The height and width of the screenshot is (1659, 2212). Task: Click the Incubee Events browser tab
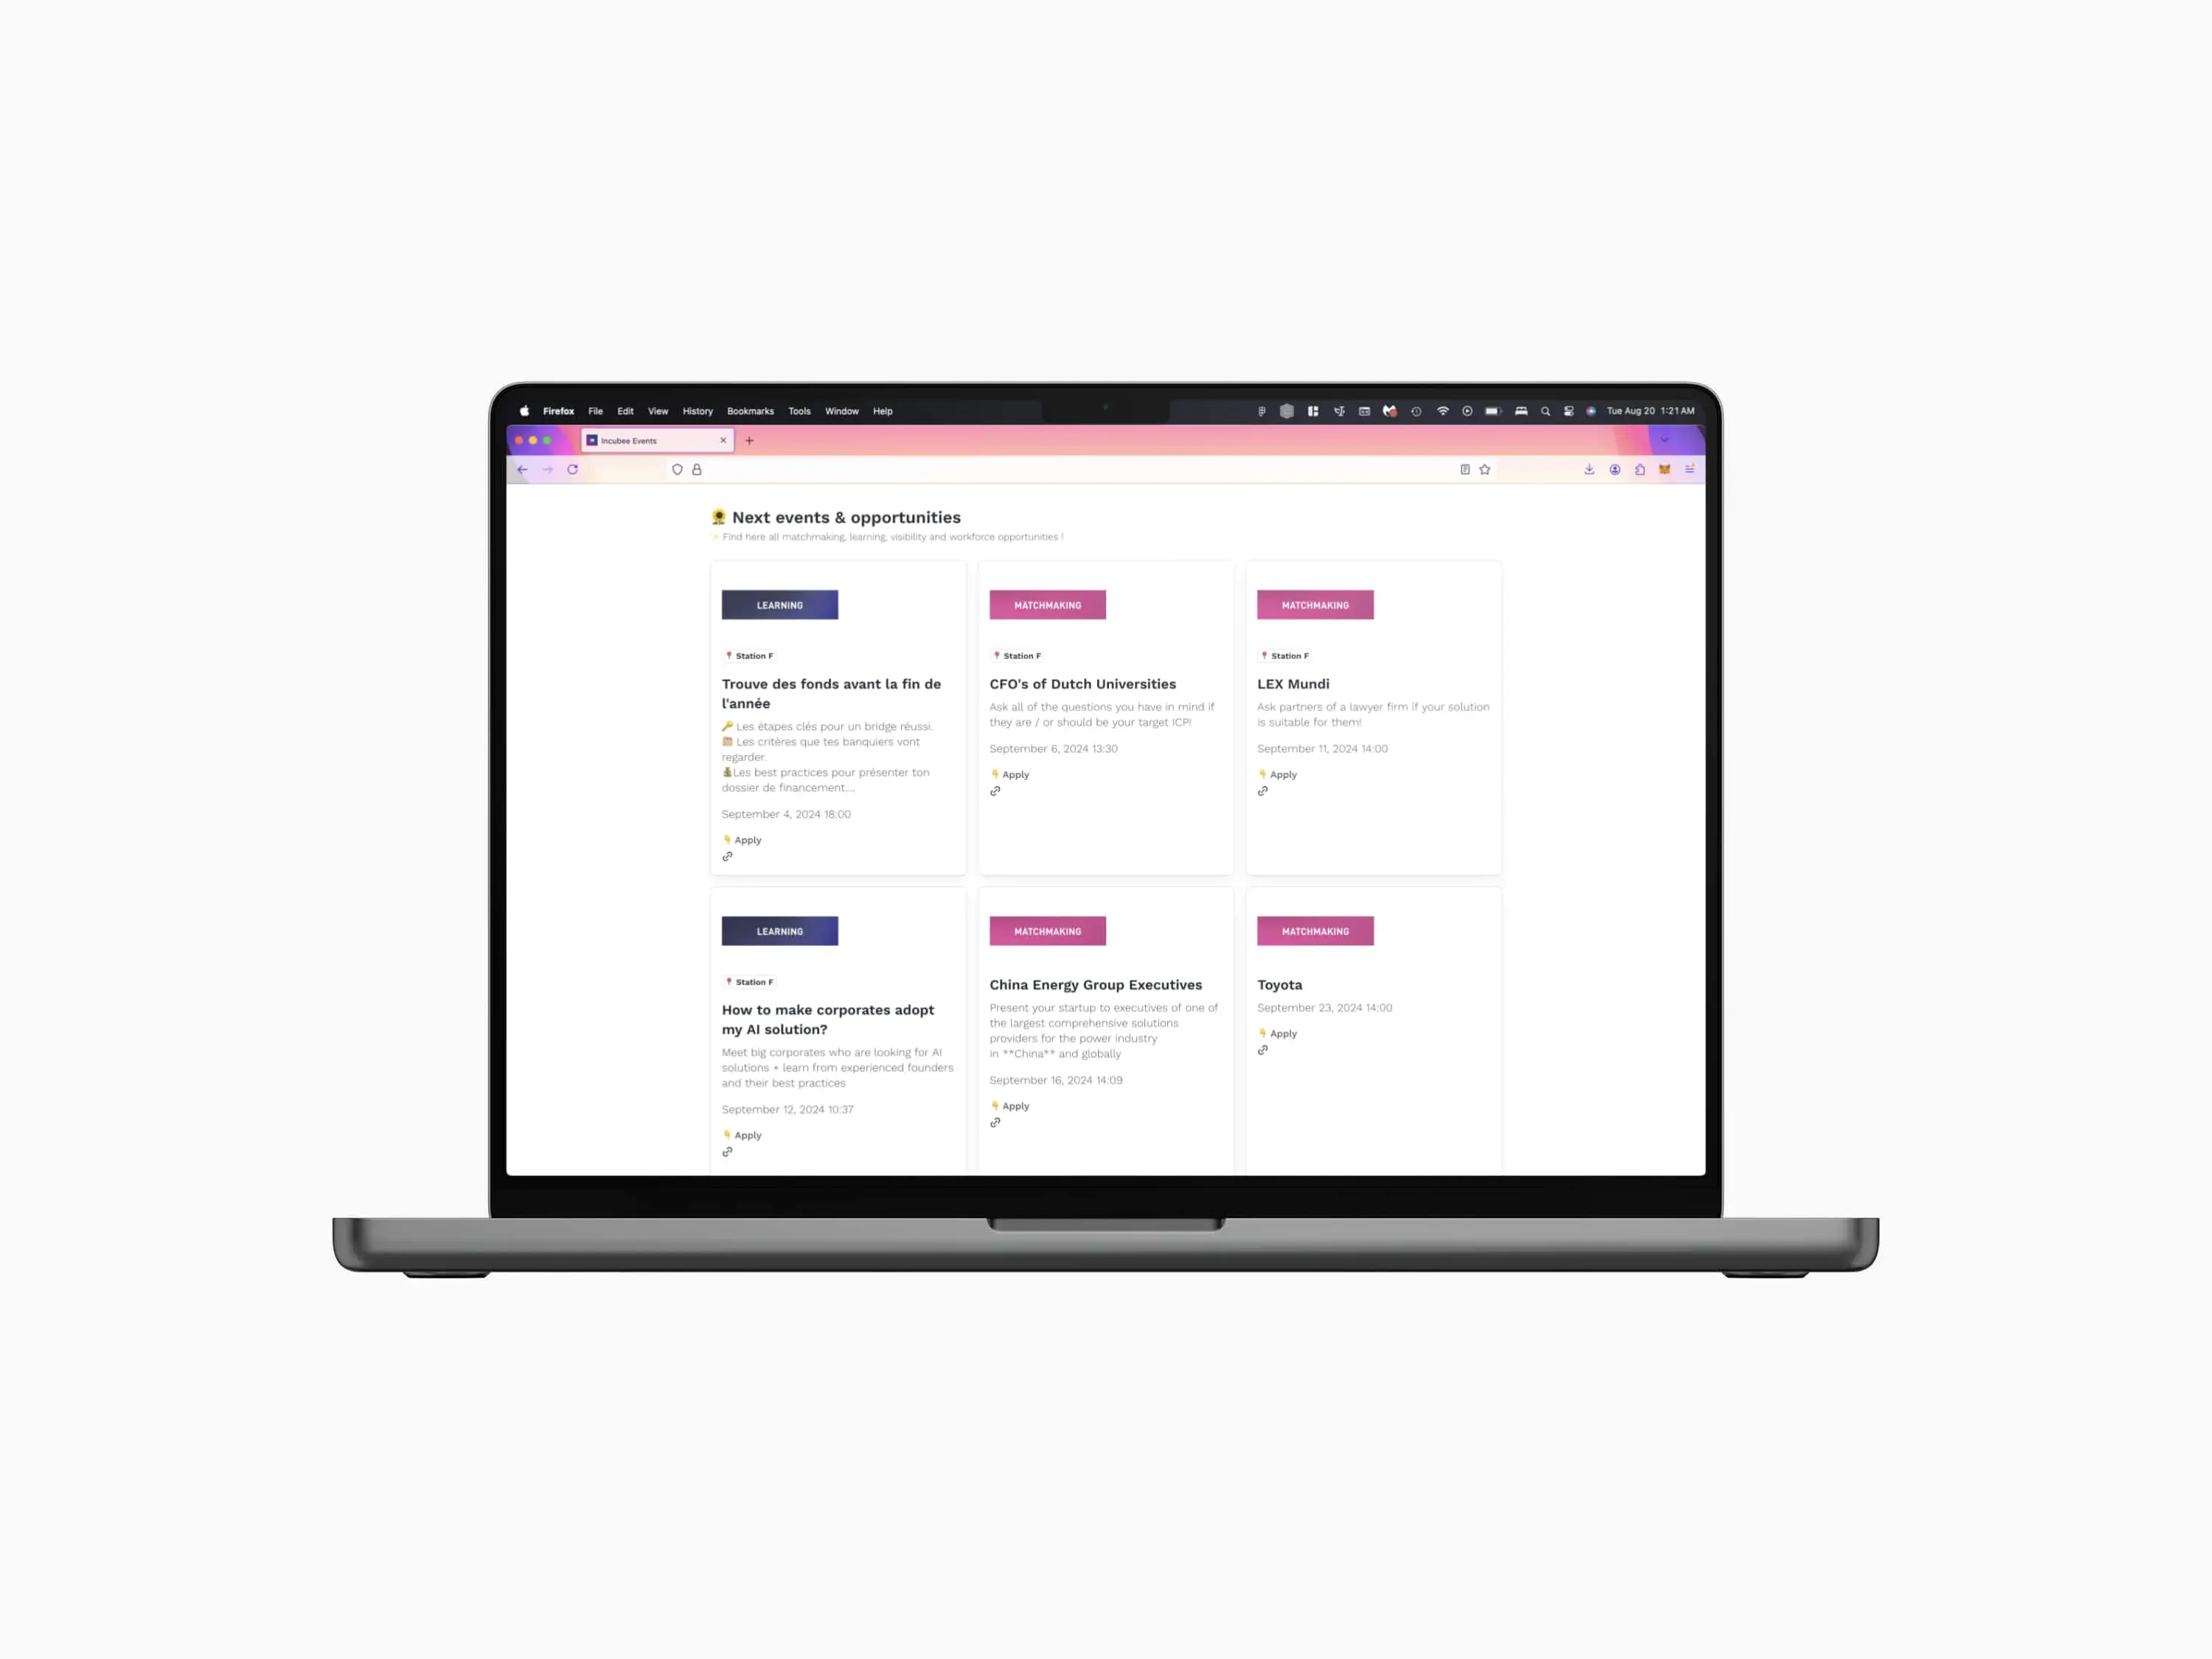click(655, 439)
